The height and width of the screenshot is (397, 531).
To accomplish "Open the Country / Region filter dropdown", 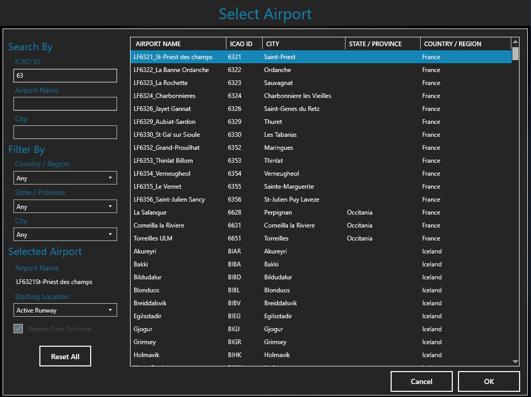I will (x=65, y=178).
